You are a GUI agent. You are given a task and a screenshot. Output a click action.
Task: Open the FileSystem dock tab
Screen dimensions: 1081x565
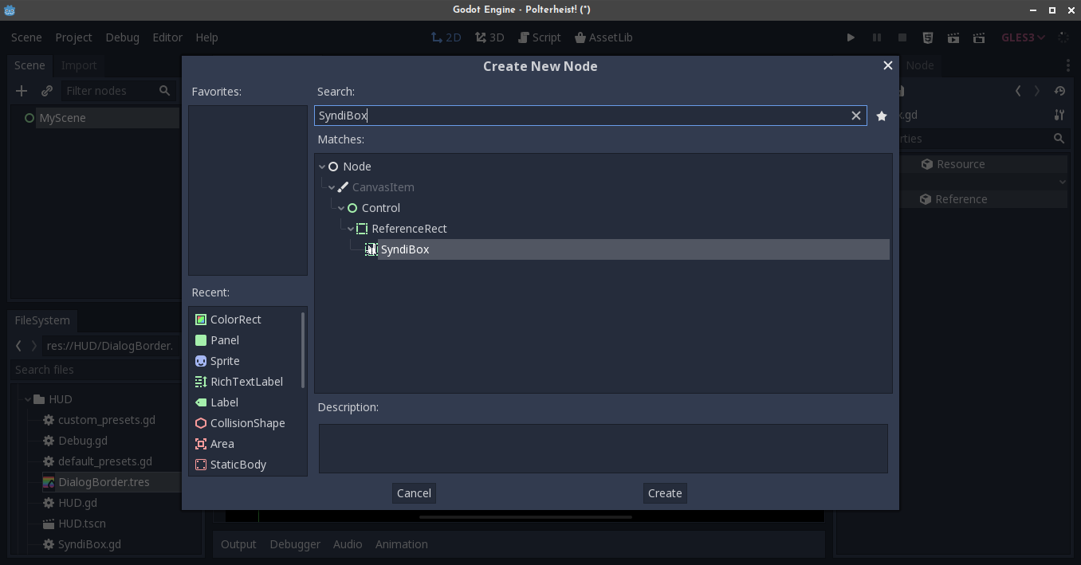point(42,320)
